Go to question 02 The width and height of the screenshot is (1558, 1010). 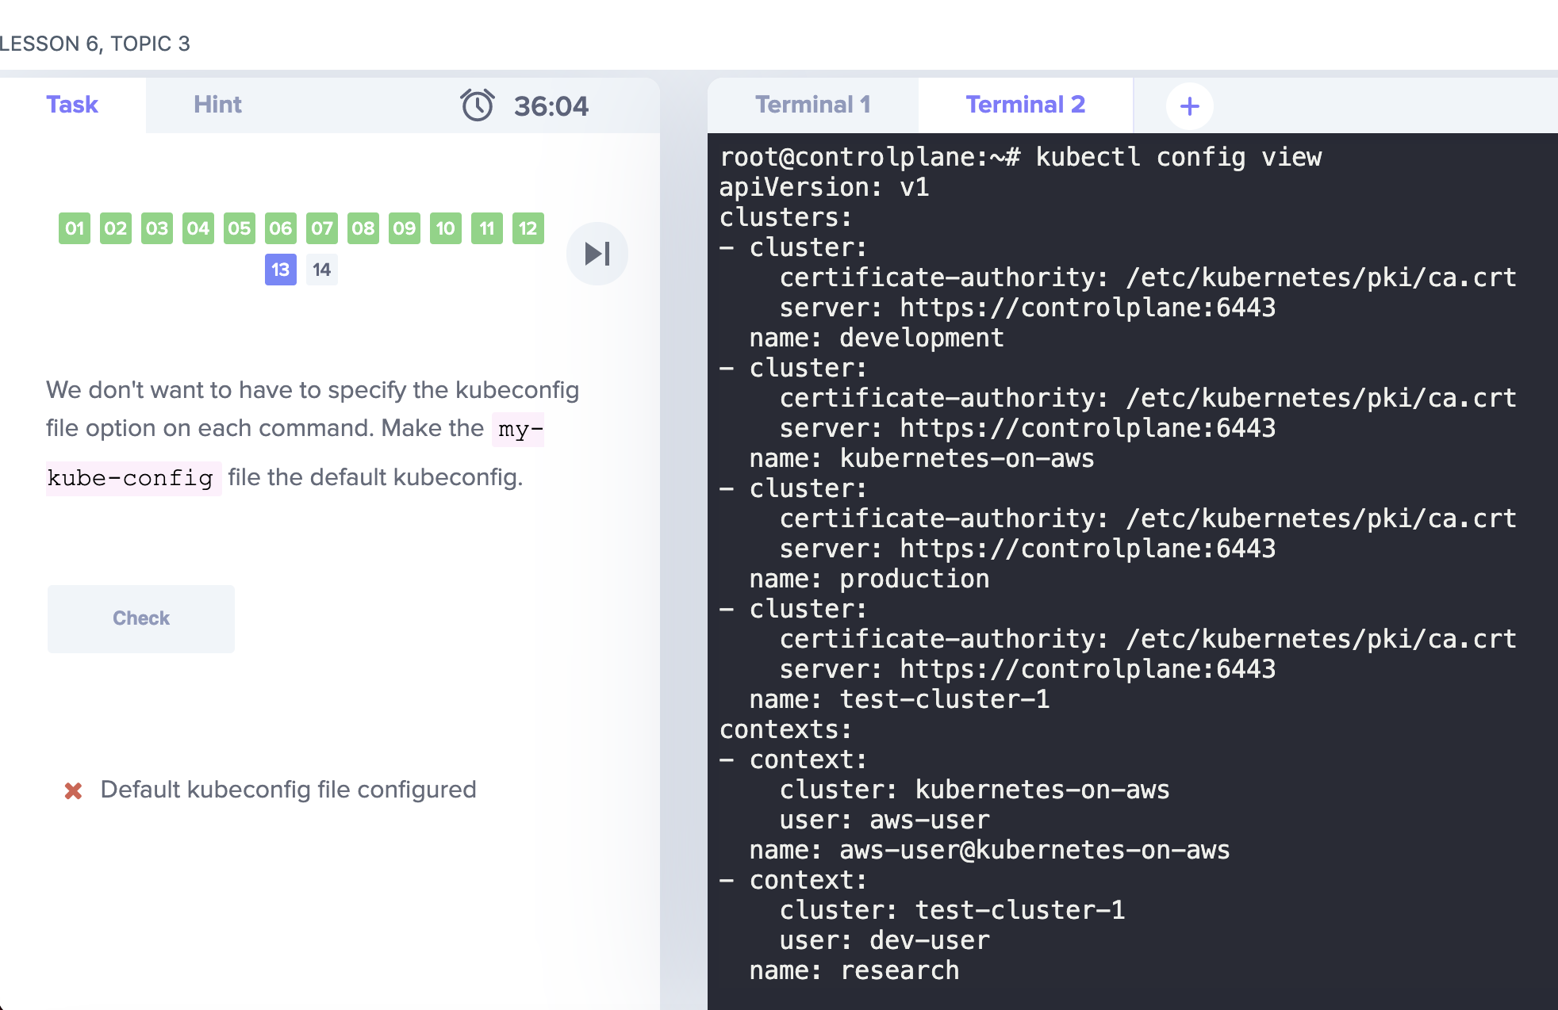tap(116, 228)
